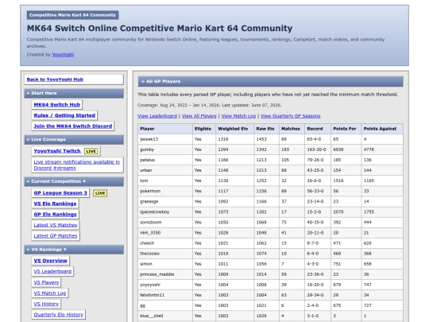The width and height of the screenshot is (429, 322).
Task: Click spacedcowboy's Points For 2070
Action: click(x=338, y=212)
